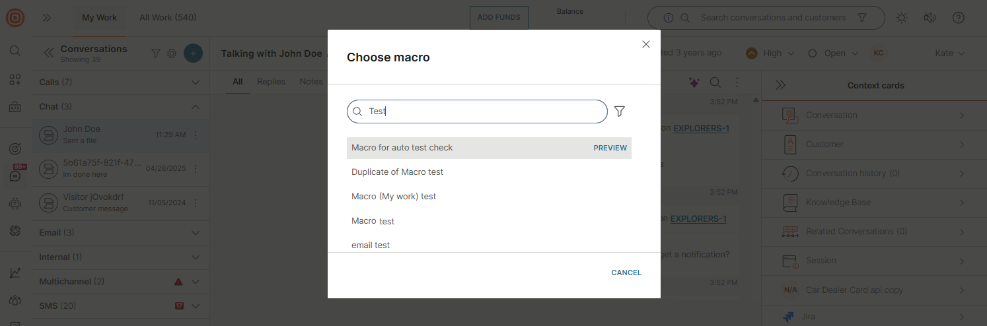Screen dimensions: 987x326
Task: Select the Duplicate of Macro test entry
Action: pos(397,172)
